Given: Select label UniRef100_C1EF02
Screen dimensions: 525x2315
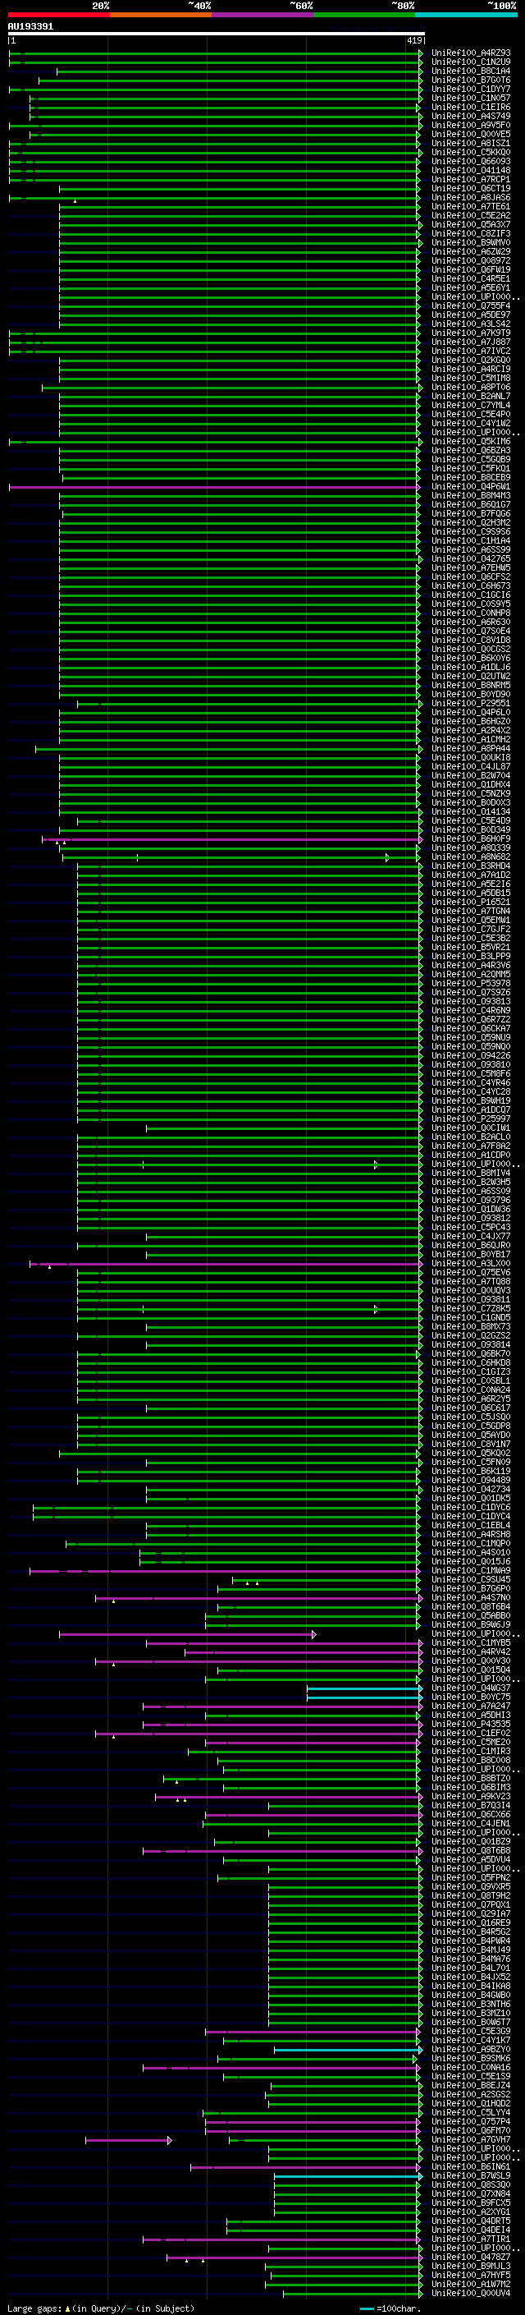Looking at the screenshot, I should 471,1734.
